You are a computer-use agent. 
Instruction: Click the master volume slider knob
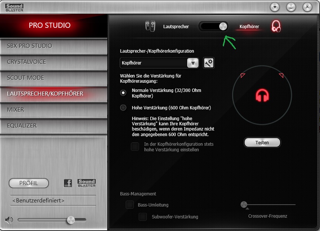coord(71,220)
